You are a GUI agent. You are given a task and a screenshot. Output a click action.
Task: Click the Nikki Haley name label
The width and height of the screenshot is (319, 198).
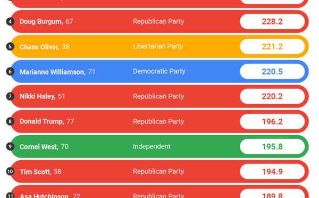pos(37,96)
